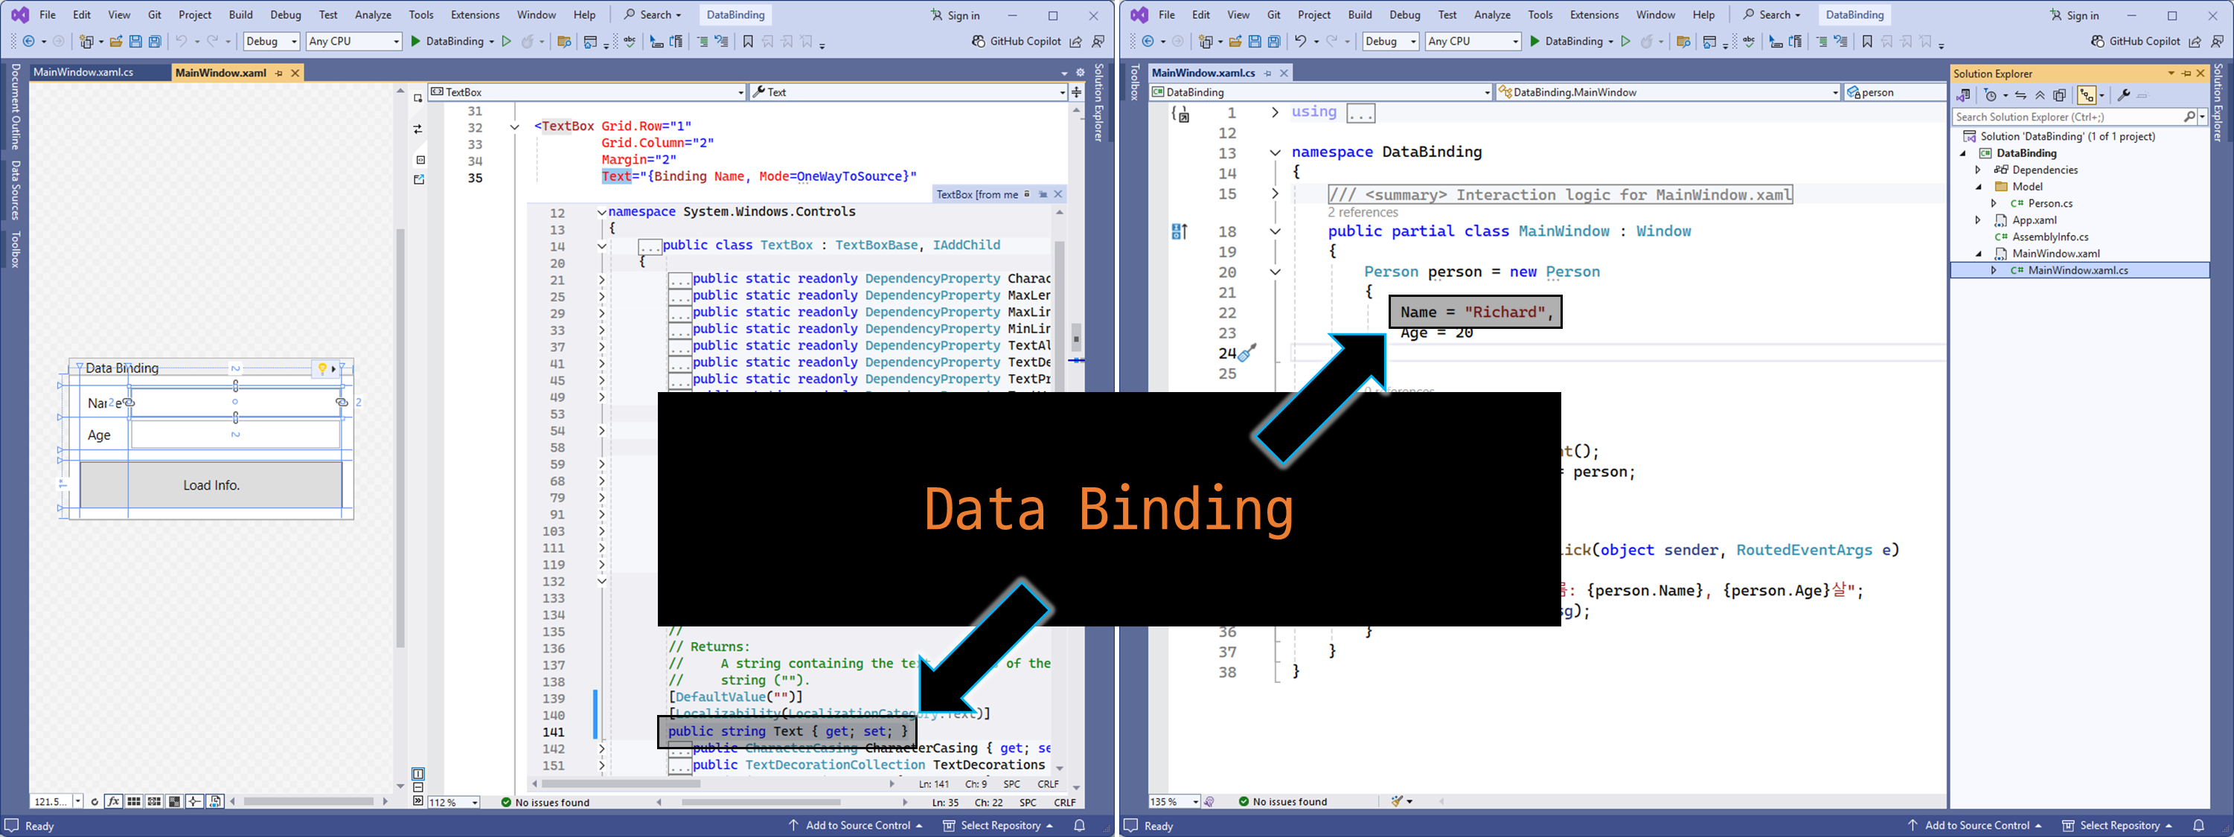Image resolution: width=2234 pixels, height=837 pixels.
Task: Click Add to Source Control in right window
Action: coord(1977,825)
